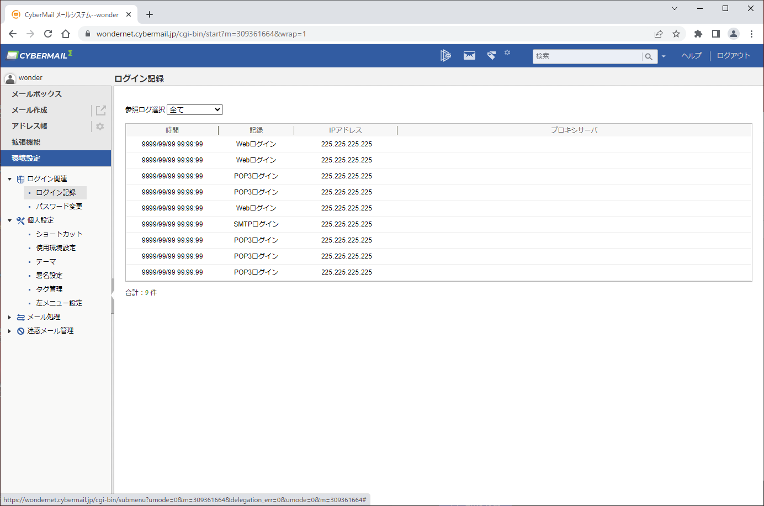Open compose in new window icon

coord(100,110)
